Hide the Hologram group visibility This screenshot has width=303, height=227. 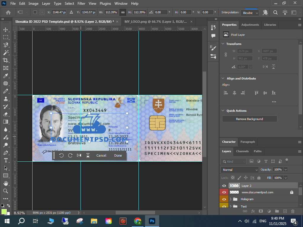coord(224,199)
